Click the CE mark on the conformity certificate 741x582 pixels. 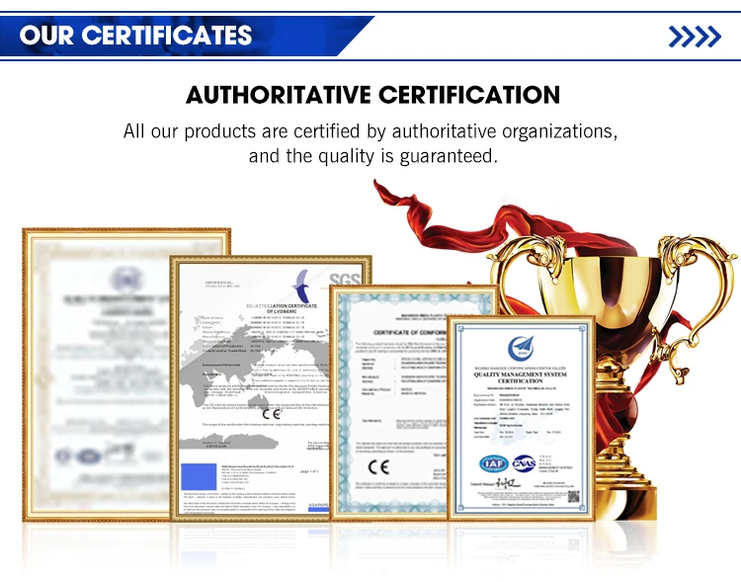coord(378,467)
